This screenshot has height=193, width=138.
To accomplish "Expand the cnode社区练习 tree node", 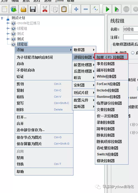I will pos(8,23).
